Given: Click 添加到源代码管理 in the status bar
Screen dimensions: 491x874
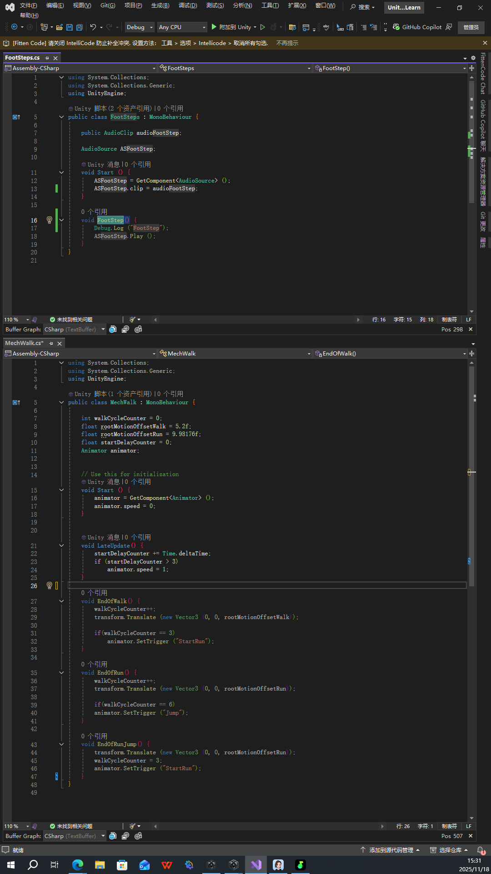Looking at the screenshot, I should point(391,850).
